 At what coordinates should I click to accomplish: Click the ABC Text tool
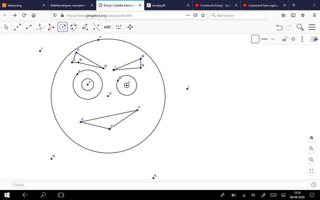(x=108, y=27)
